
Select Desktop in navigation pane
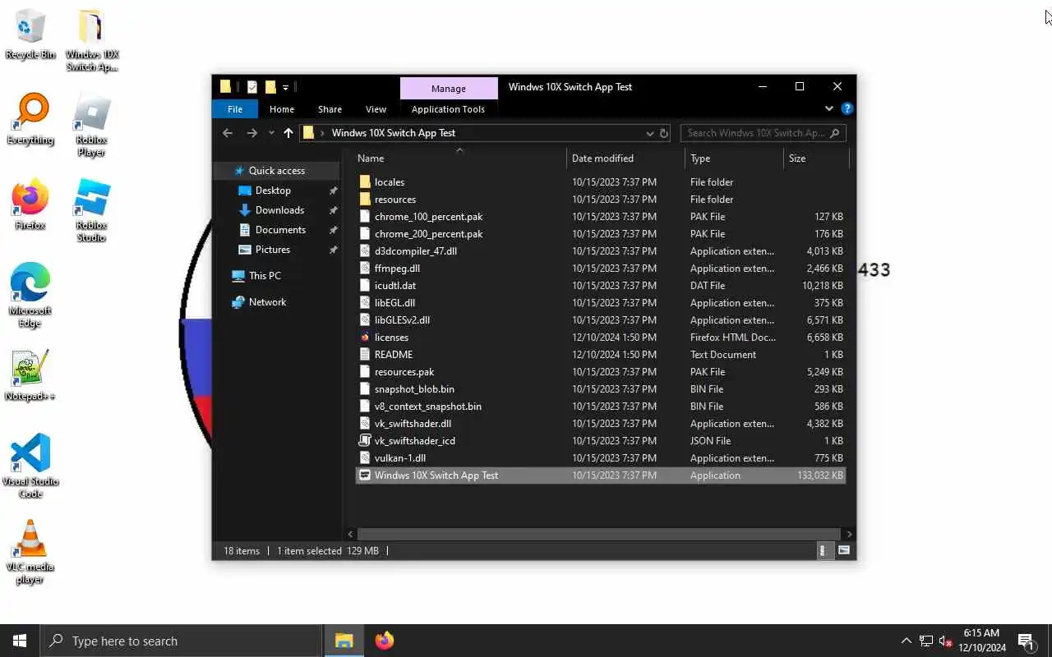(x=273, y=191)
